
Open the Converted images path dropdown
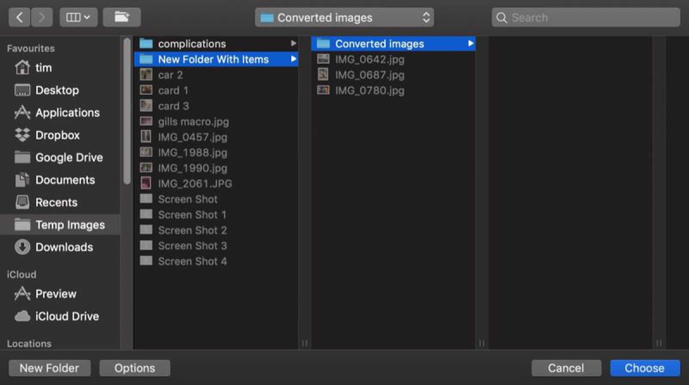(344, 18)
